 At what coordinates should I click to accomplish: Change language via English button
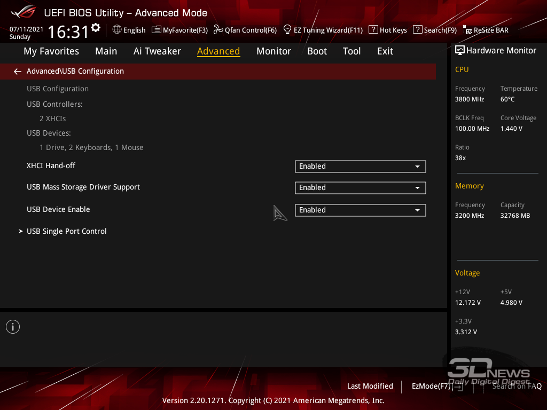(134, 30)
